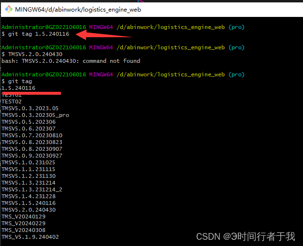
Task: Click the bare '$ git tag' command line
Action: [16, 81]
